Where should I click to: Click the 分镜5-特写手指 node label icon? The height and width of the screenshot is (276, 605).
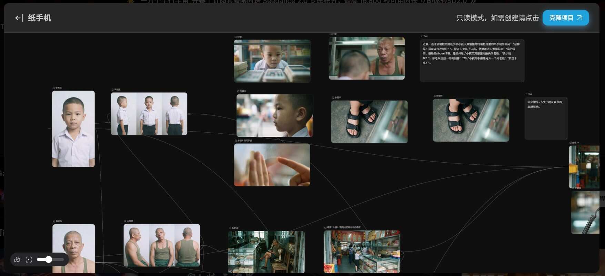pyautogui.click(x=236, y=141)
